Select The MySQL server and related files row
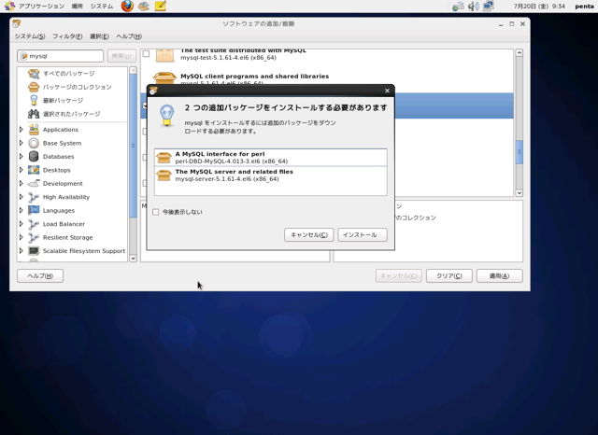 [x=271, y=175]
